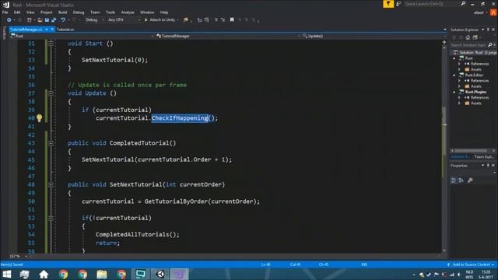Click the New Project toolbar icon
The width and height of the screenshot is (498, 280).
pos(30,20)
